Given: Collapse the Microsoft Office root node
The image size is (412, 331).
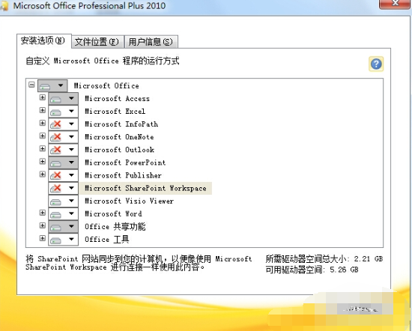Looking at the screenshot, I should [x=31, y=85].
